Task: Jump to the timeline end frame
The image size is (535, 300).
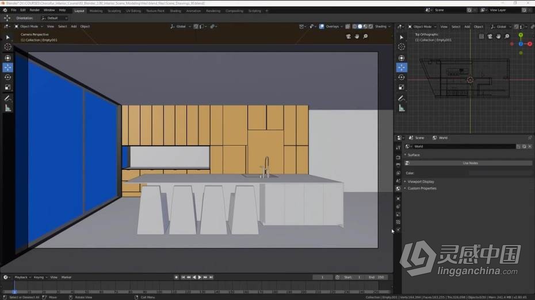Action: coord(211,277)
